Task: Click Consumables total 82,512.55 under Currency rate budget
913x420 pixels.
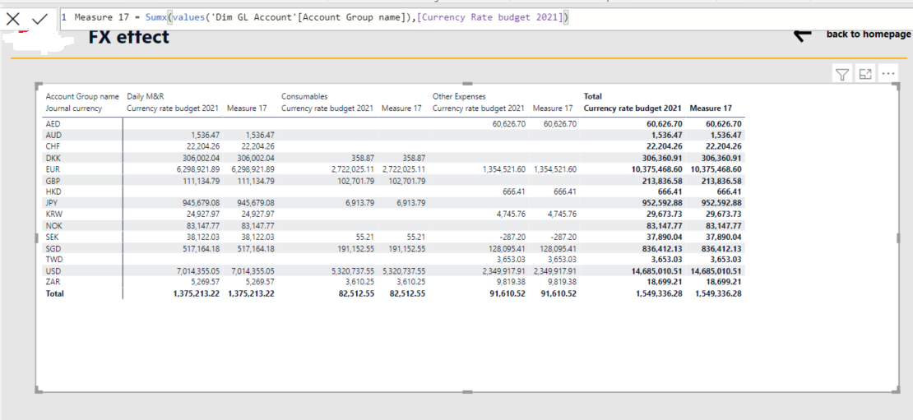Action: coord(355,293)
